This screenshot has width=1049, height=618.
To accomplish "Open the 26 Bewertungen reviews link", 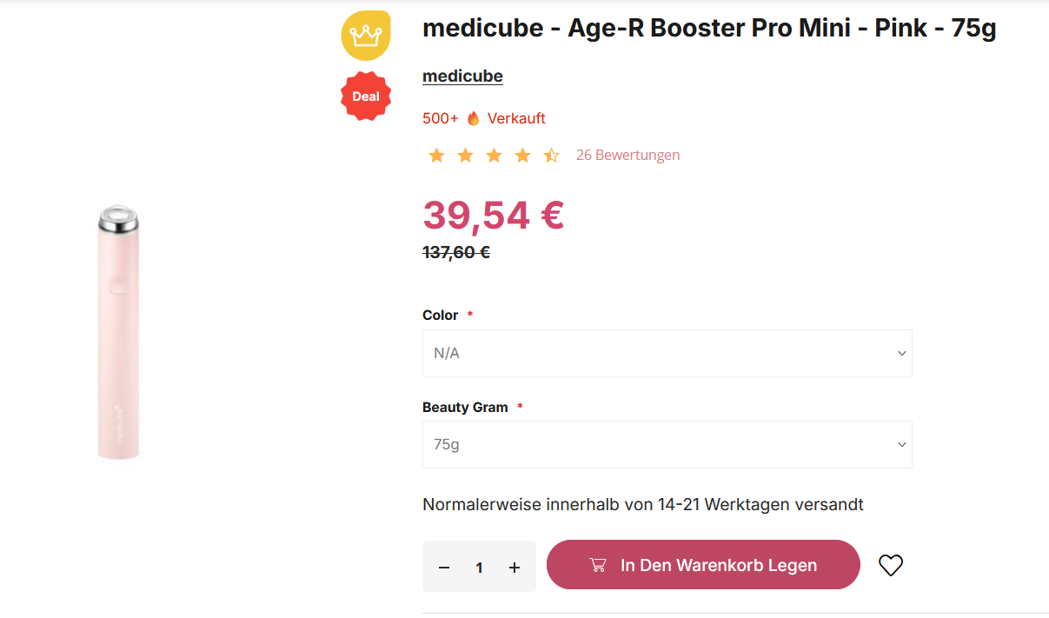I will coord(627,156).
